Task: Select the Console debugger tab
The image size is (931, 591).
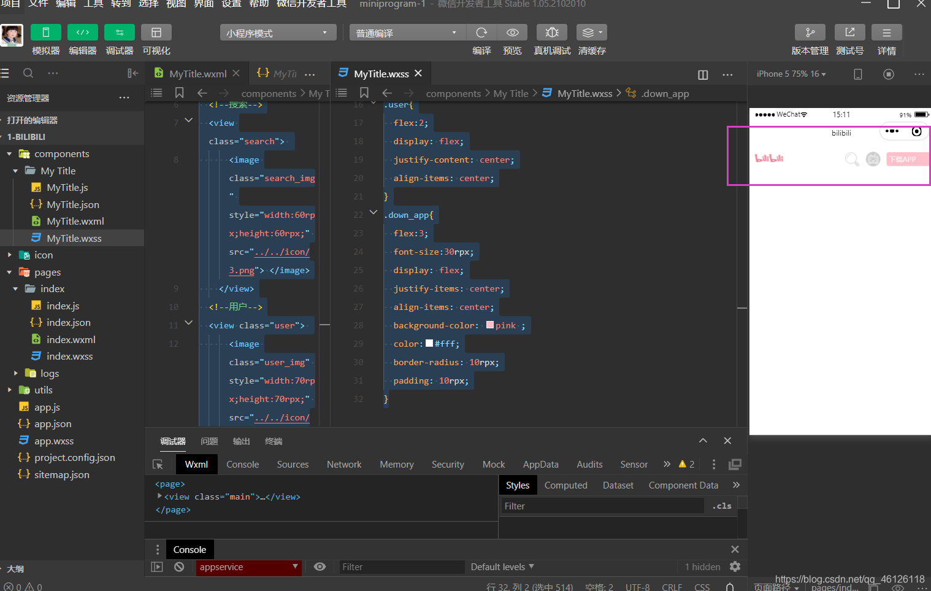Action: coord(242,465)
